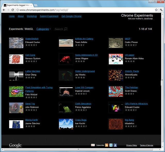Click the Google logo in footer
165x152 pixels.
pyautogui.click(x=15, y=145)
